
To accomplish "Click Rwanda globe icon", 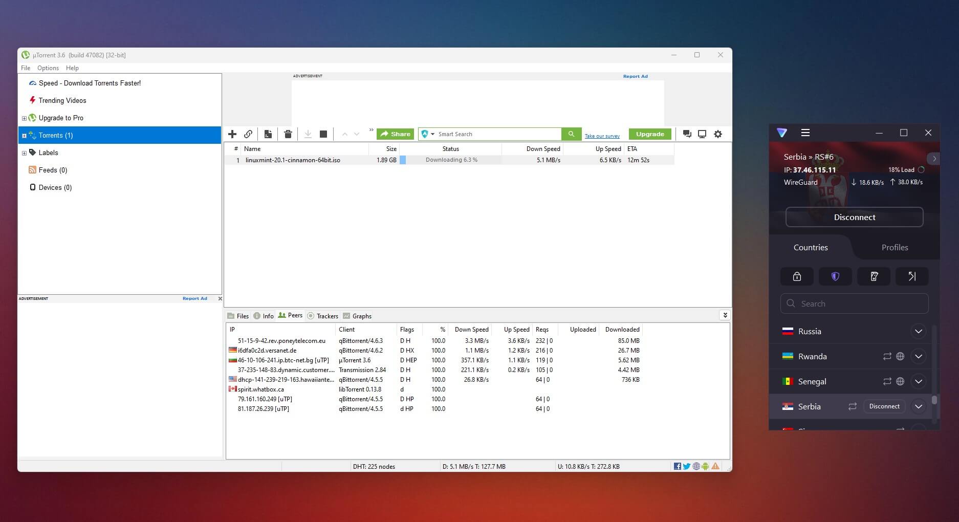I will (900, 356).
